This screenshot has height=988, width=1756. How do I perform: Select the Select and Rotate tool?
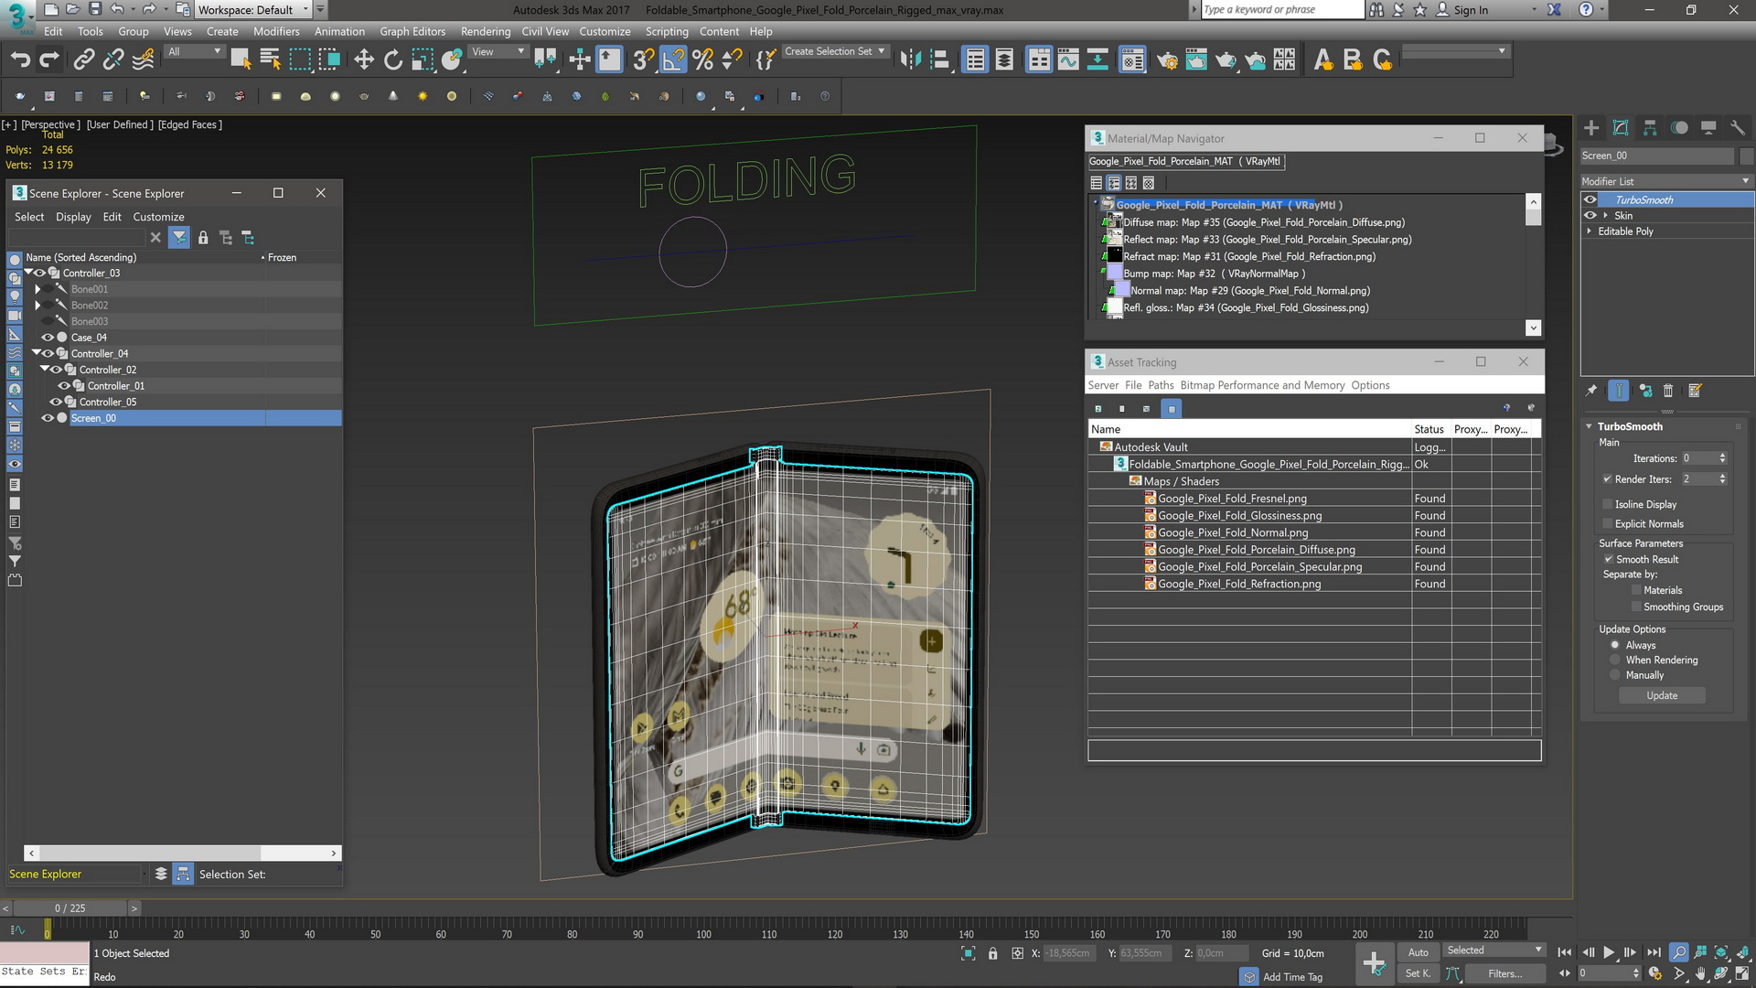[x=393, y=60]
